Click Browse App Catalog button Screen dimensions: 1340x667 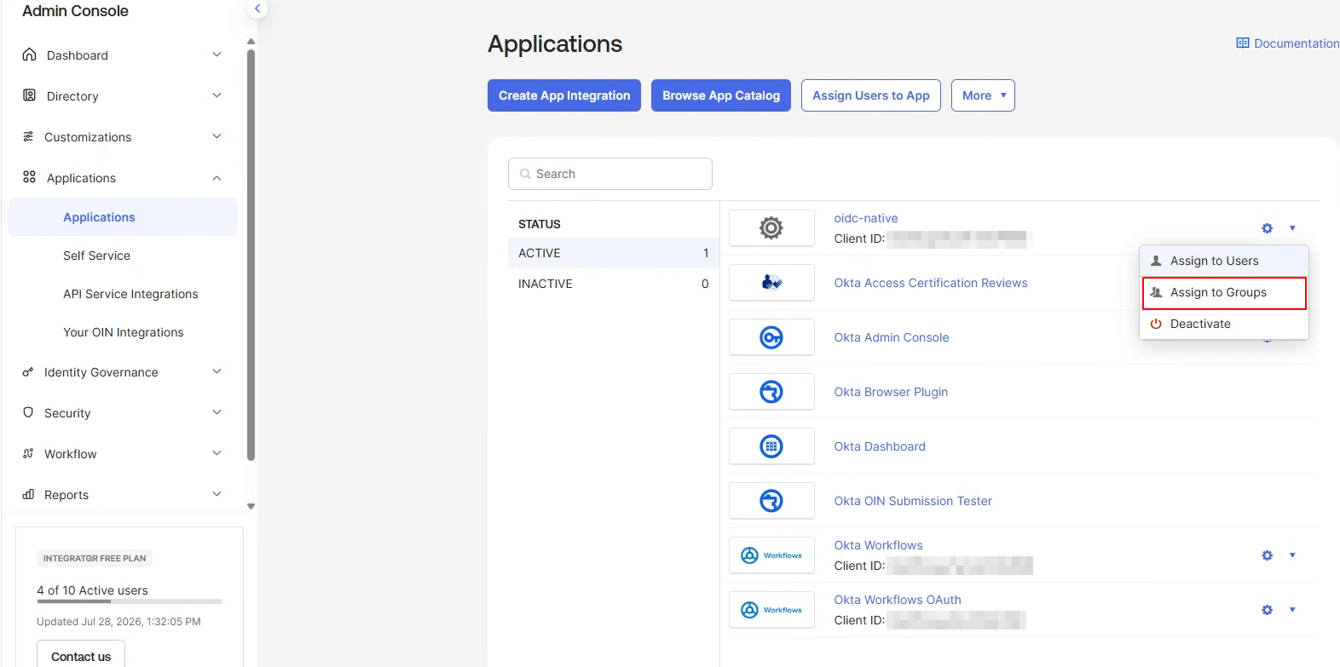(721, 95)
